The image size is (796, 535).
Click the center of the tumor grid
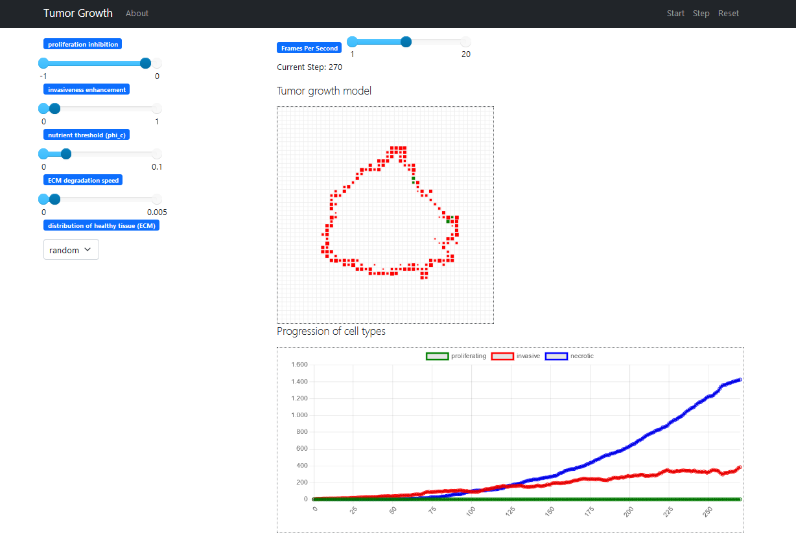point(385,215)
